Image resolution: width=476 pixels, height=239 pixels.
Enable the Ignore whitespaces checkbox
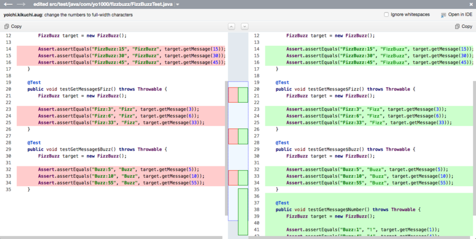(386, 14)
